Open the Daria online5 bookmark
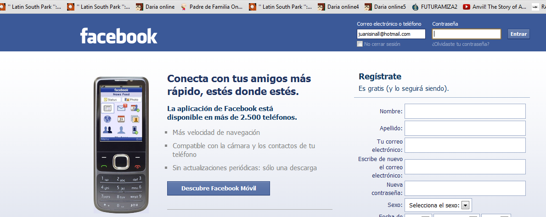The width and height of the screenshot is (546, 217). (x=385, y=6)
